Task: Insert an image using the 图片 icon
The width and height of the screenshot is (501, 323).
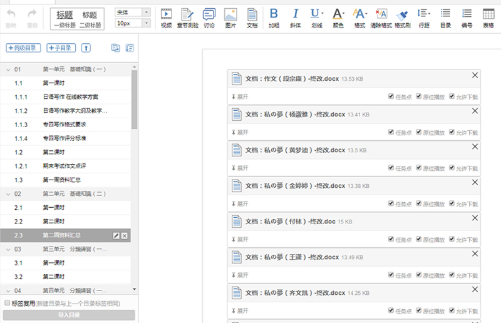Action: [x=230, y=18]
